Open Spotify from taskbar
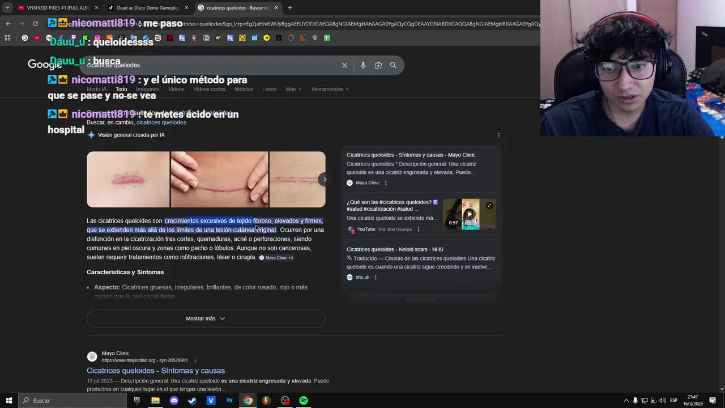Screen dimensions: 725x408 point(304,401)
